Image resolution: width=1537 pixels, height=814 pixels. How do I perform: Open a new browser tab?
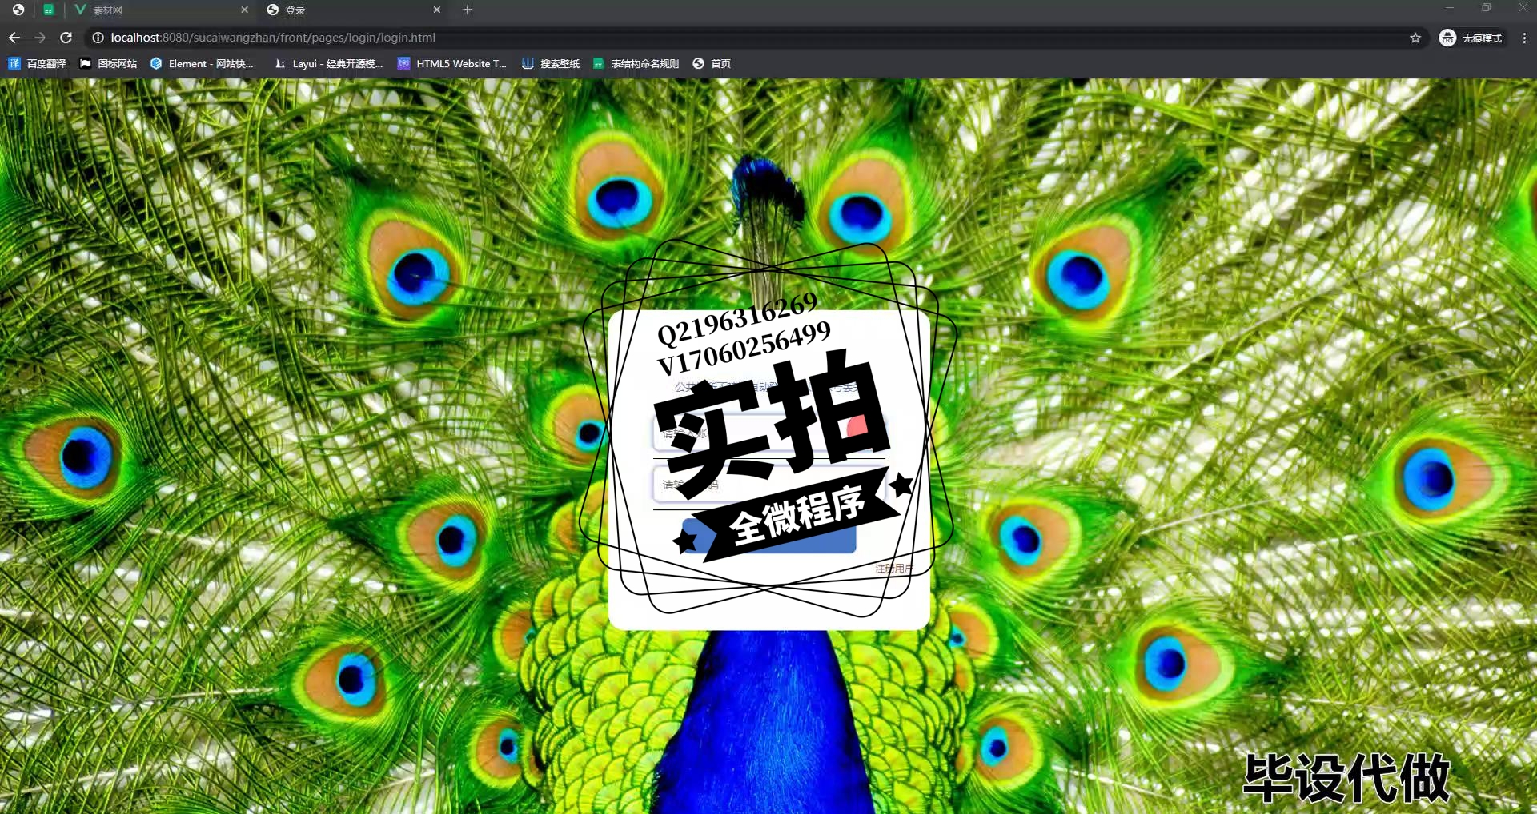468,10
